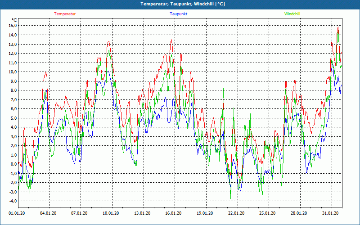
Task: Click the 15,0 value on y-axis
Action: (x=12, y=26)
